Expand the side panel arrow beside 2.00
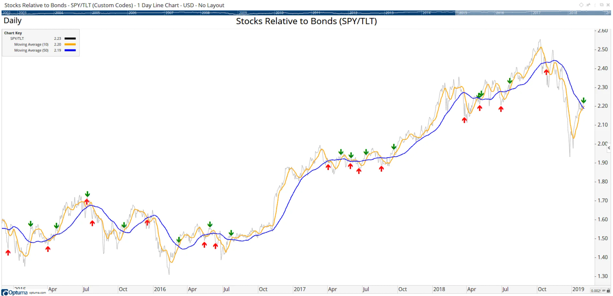Viewport: 613px width, 296px height. pyautogui.click(x=609, y=148)
